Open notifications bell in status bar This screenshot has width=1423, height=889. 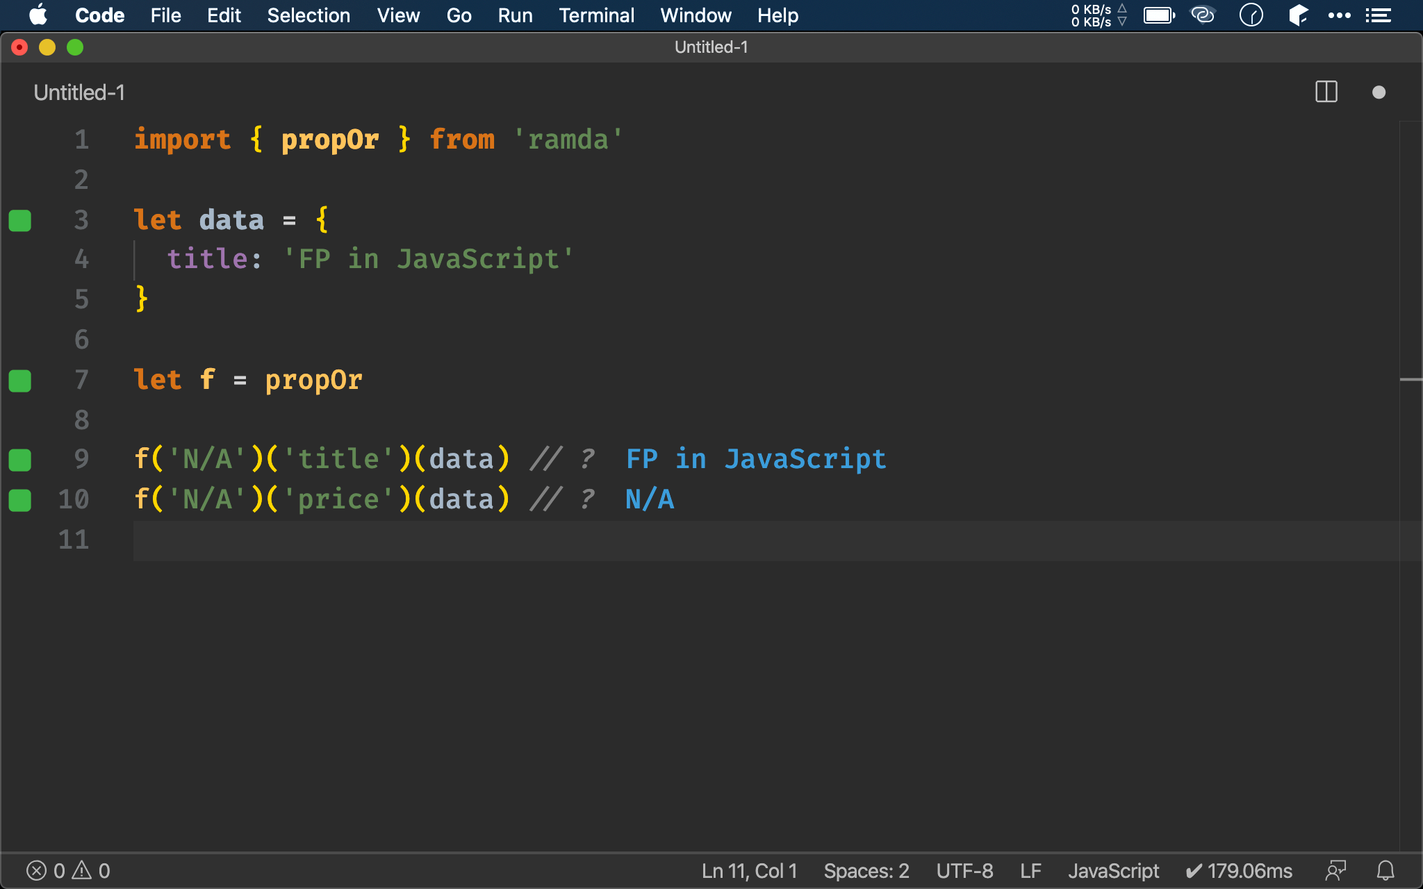[x=1385, y=871]
